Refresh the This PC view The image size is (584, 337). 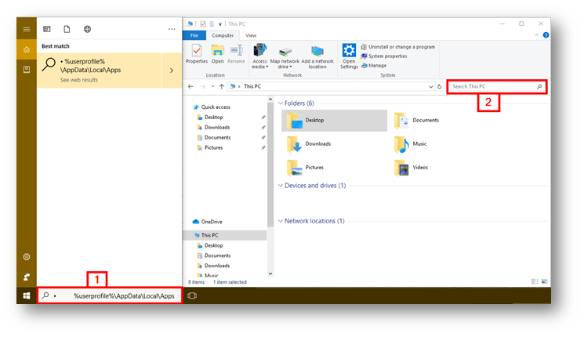440,87
